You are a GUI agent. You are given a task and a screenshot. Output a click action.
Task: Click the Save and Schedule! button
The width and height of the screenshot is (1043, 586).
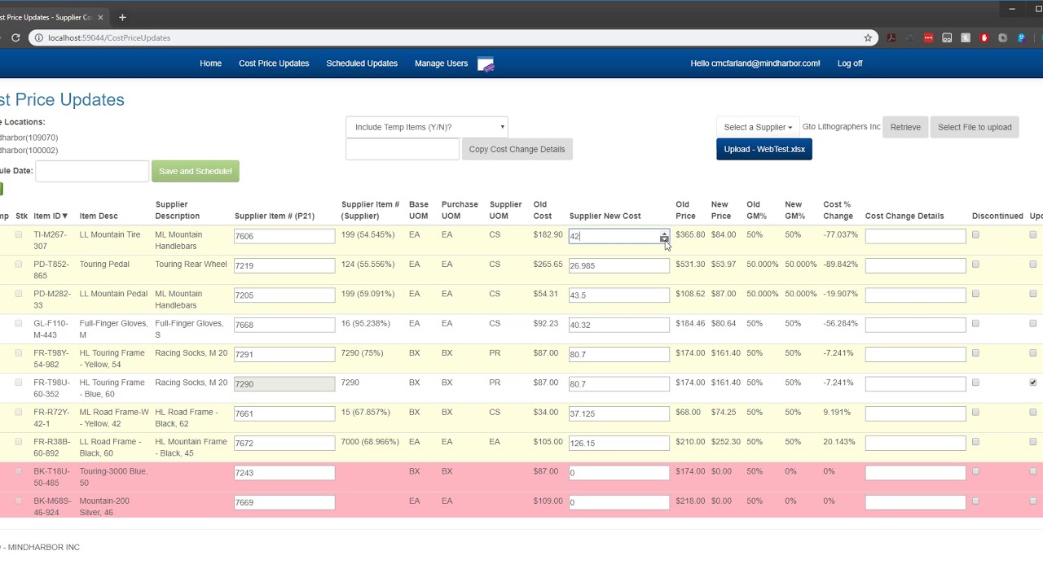point(196,171)
